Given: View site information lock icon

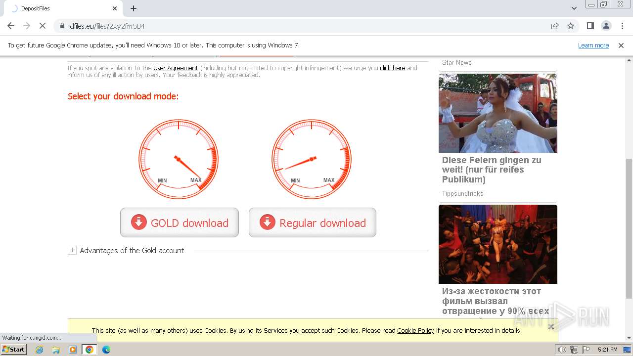Looking at the screenshot, I should [62, 26].
